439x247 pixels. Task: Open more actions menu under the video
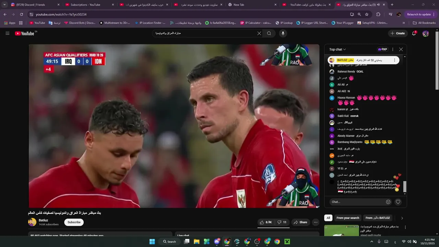[316, 222]
